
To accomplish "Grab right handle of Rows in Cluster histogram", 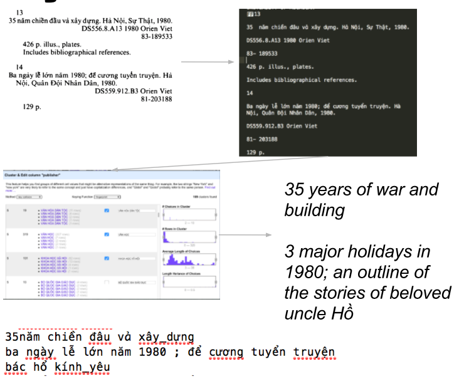I will tap(214, 238).
